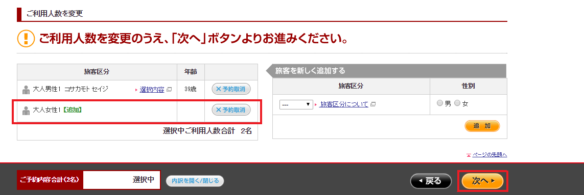584x195 pixels.
Task: Click the orange exclamation warning icon
Action: pos(26,39)
